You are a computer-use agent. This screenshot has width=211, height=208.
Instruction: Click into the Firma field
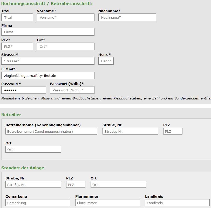(48, 32)
